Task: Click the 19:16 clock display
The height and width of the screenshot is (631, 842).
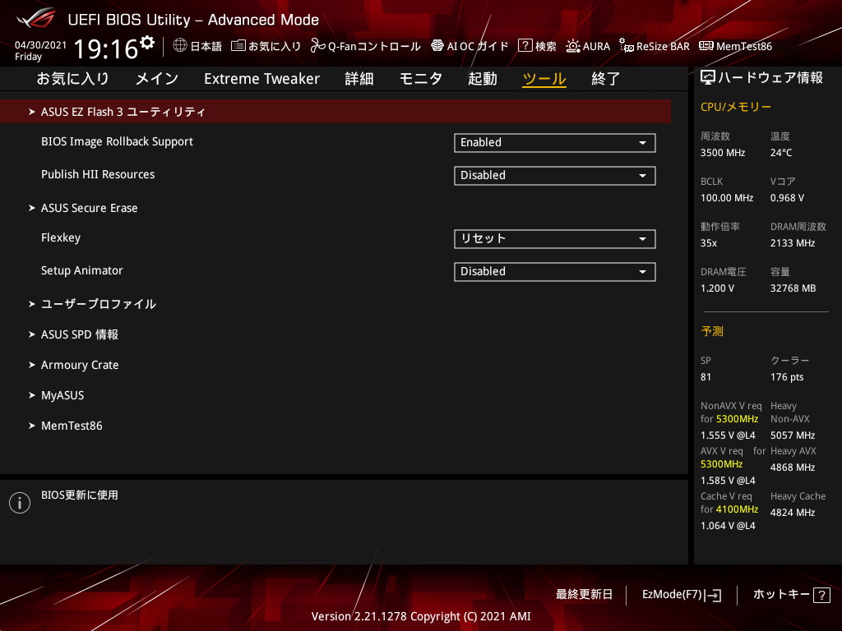Action: 106,48
